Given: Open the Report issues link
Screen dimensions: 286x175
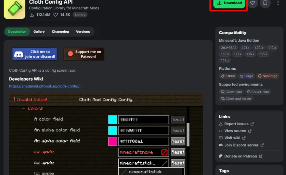Looking at the screenshot, I should [236, 124].
